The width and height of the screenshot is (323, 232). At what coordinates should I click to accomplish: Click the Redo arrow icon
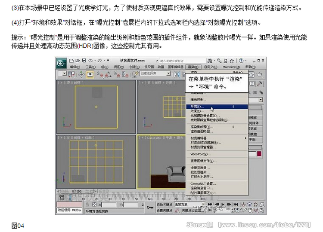pos(100,61)
